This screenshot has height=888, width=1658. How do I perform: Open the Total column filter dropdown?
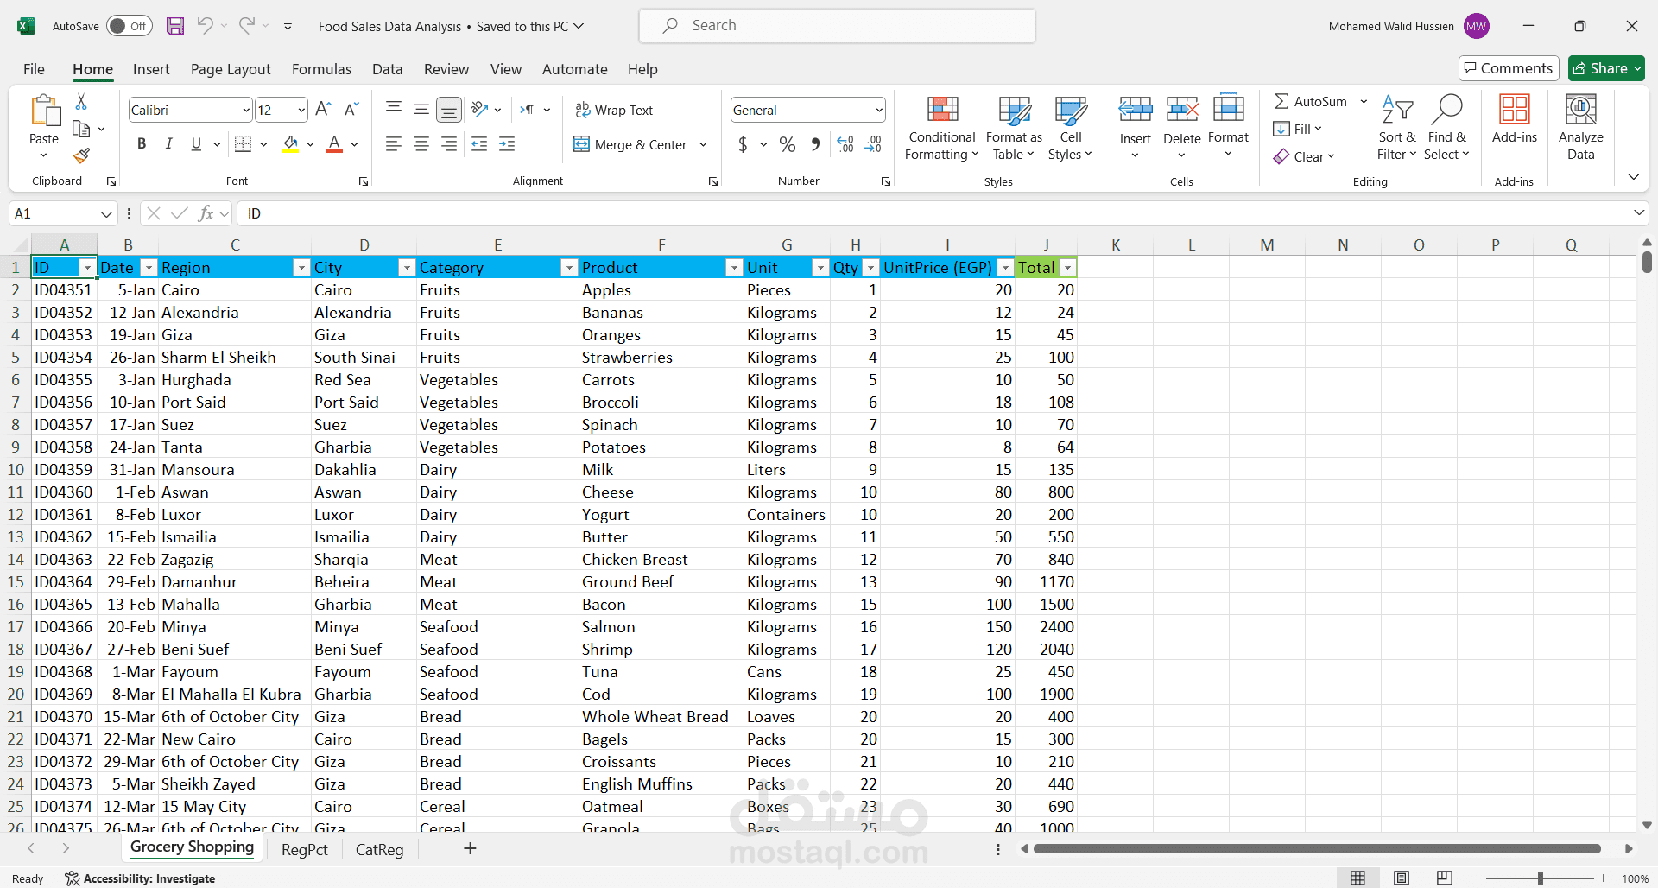[1068, 268]
